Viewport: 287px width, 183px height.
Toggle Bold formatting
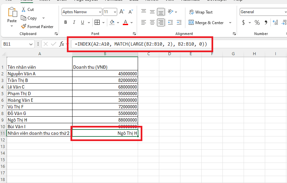click(66, 22)
